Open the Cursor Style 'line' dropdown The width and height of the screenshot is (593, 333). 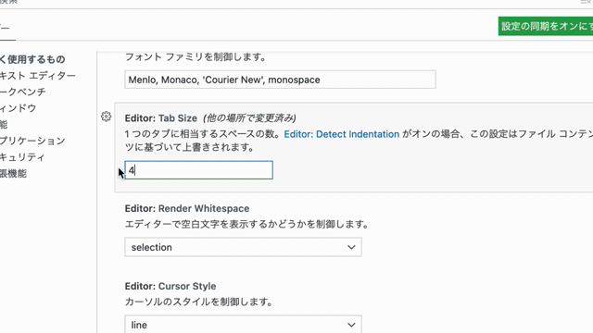tap(243, 325)
